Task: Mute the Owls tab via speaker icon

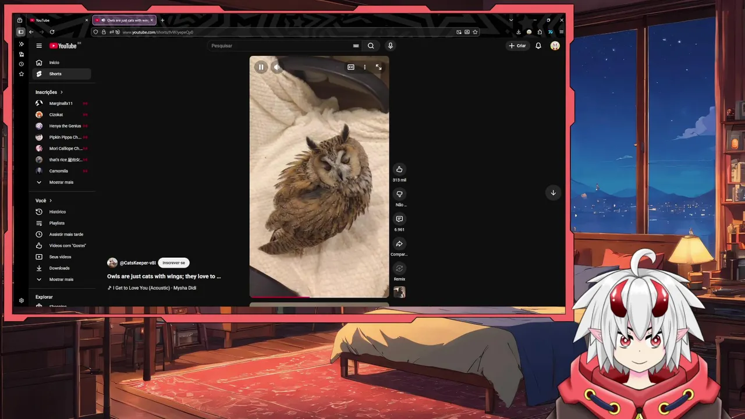Action: click(104, 20)
